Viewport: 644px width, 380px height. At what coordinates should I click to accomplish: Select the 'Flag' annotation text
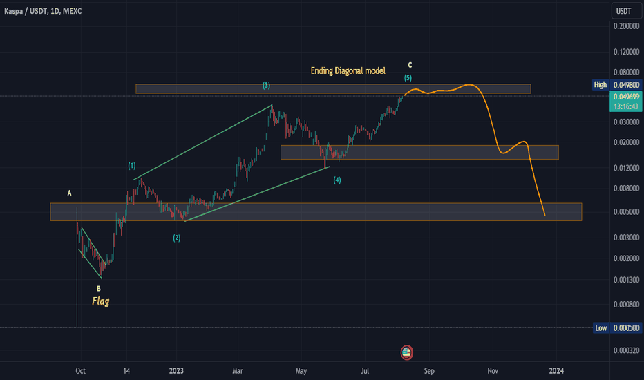(x=101, y=301)
